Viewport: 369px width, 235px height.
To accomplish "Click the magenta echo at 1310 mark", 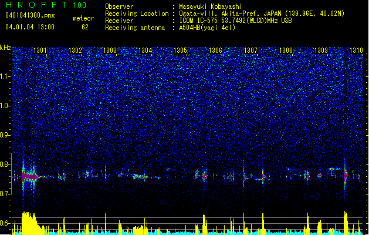I will 346,176.
